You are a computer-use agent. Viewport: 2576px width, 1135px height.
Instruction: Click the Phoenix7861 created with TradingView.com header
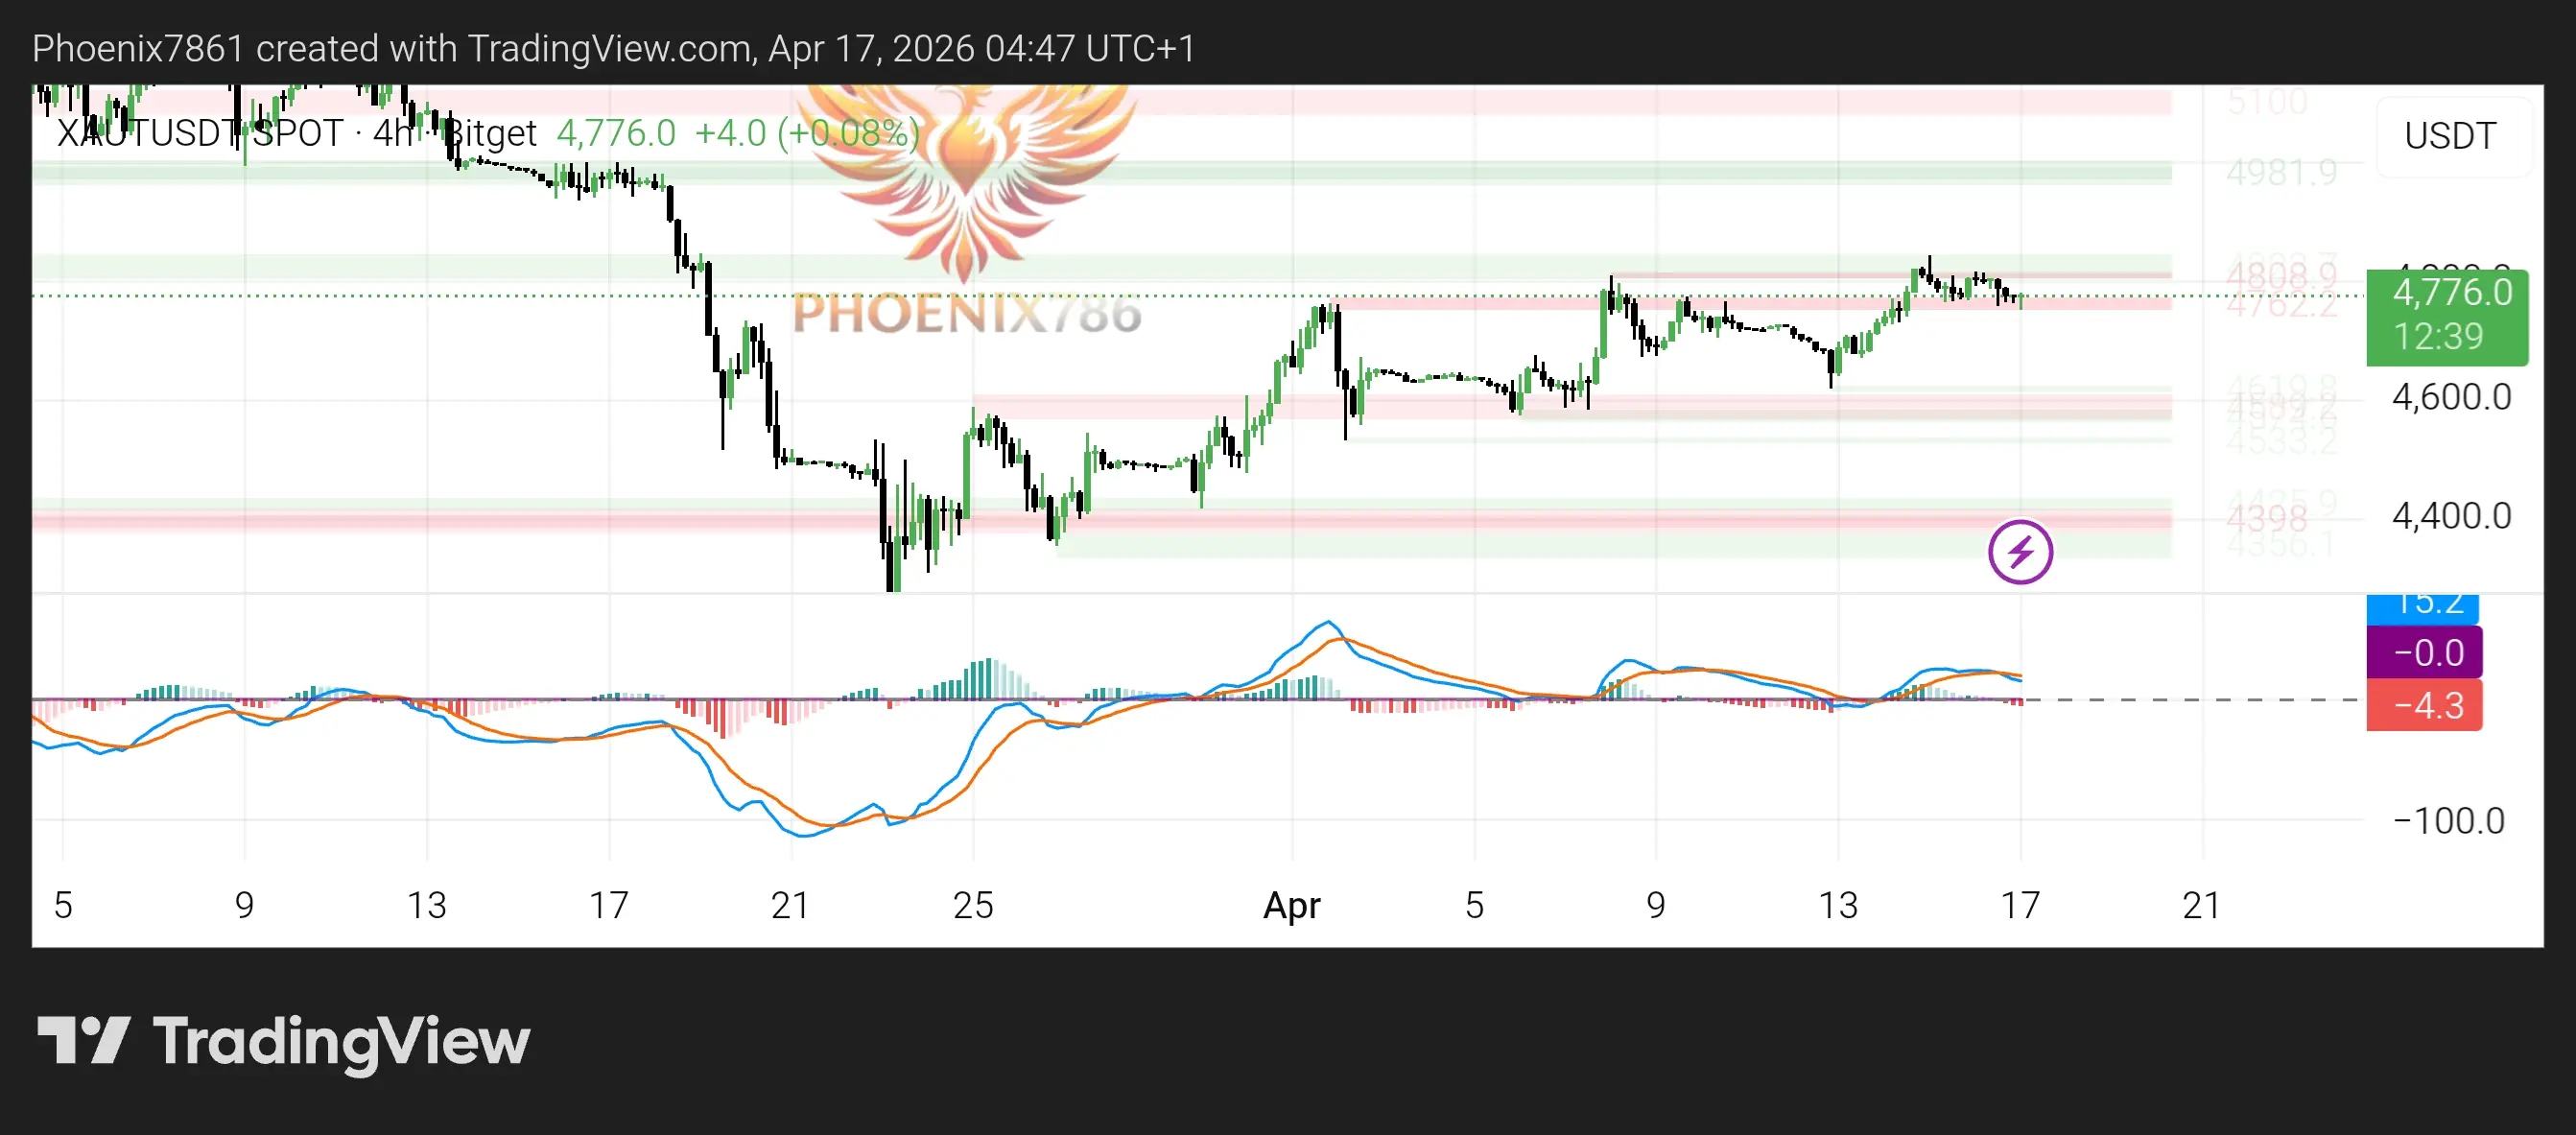click(613, 48)
